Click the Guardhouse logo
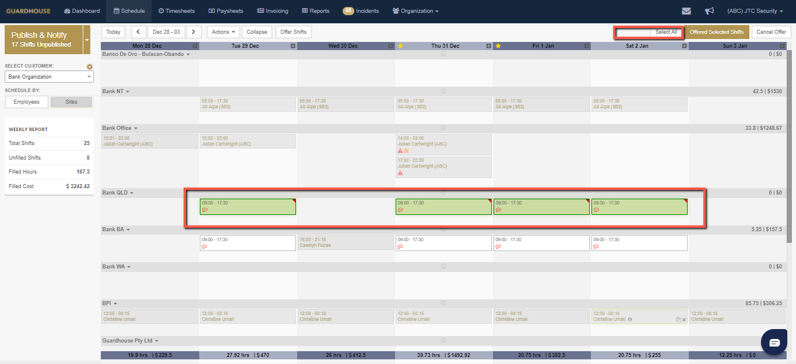 tap(28, 11)
